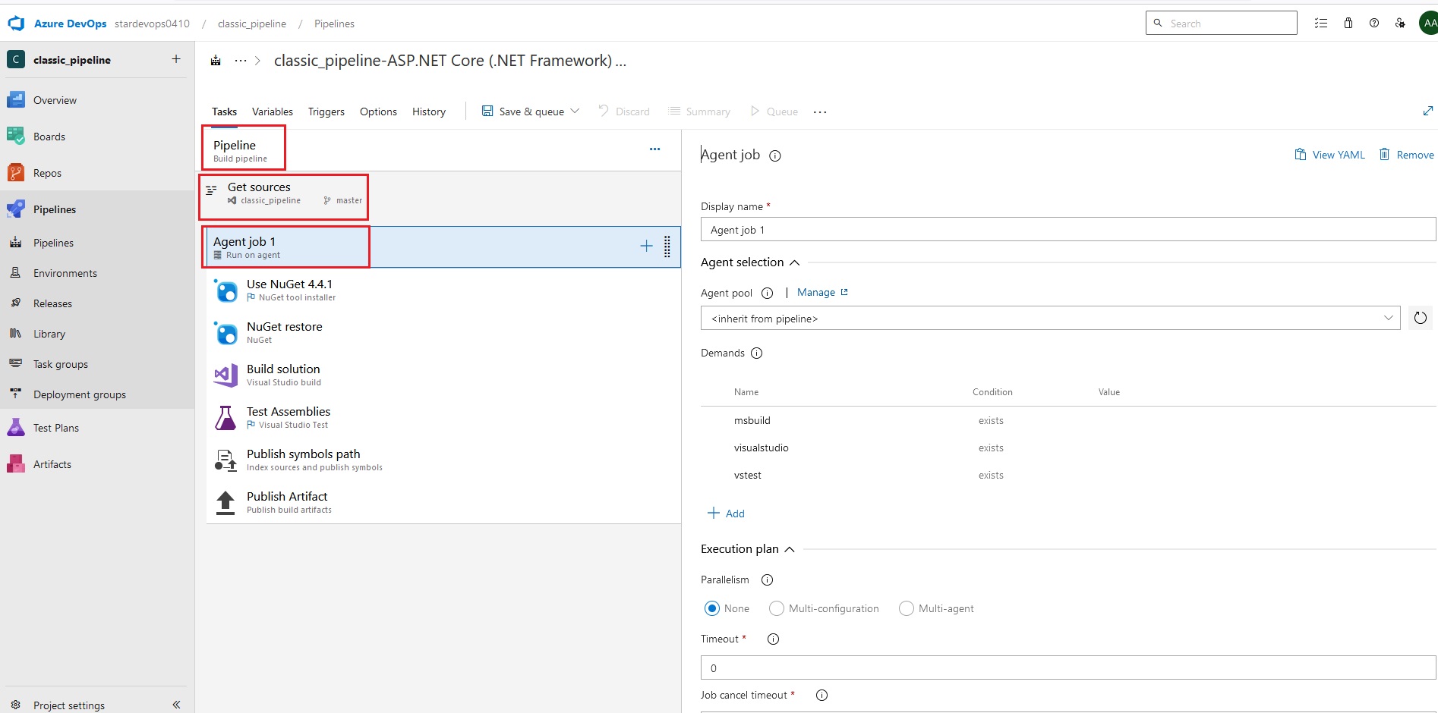Open Manage agent pool link
The image size is (1438, 713).
click(822, 292)
